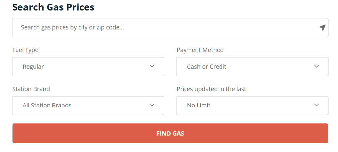
Task: Click the Prices updated in the last label
Action: pyautogui.click(x=211, y=89)
